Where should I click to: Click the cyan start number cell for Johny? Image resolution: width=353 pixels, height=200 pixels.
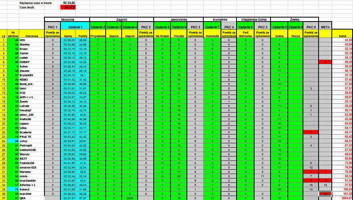(13, 141)
